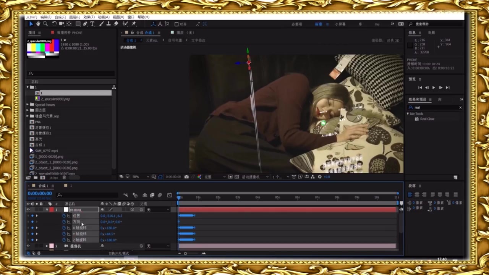This screenshot has height=275, width=489.
Task: Select the Pen tool
Action: pos(85,24)
